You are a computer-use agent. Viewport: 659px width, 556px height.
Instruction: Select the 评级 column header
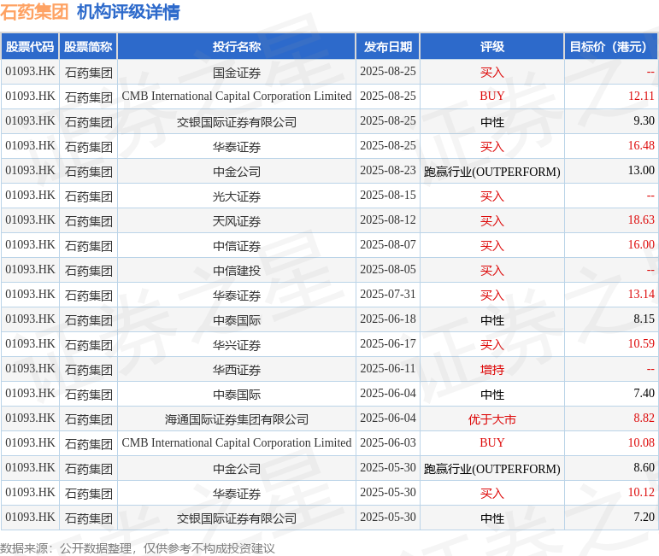(x=492, y=47)
